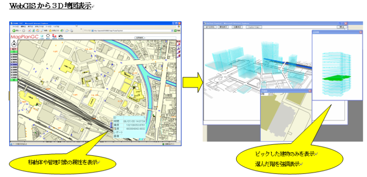Open the browser favorites star
The image size is (367, 177).
coord(50,30)
